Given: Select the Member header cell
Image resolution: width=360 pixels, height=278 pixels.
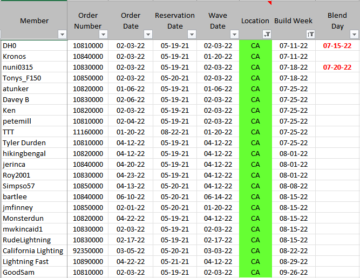Looking at the screenshot, I should pyautogui.click(x=34, y=21).
